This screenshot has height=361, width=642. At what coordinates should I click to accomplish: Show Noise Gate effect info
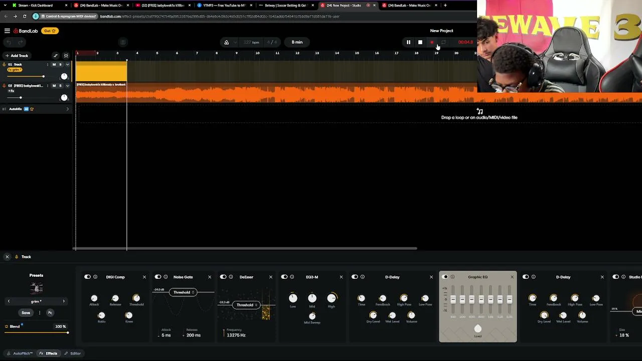tap(166, 277)
